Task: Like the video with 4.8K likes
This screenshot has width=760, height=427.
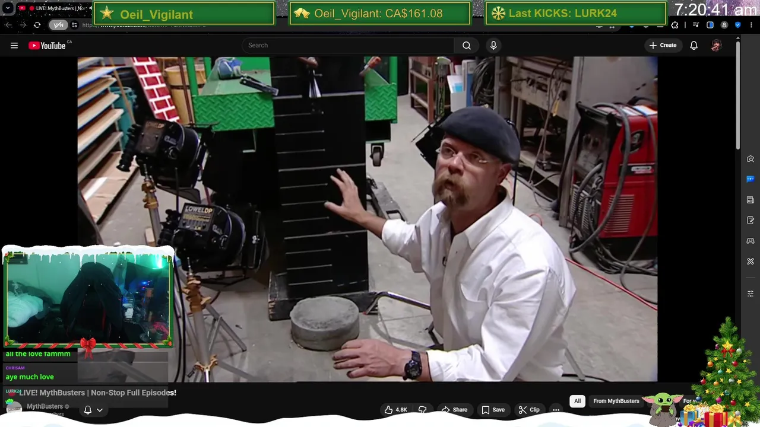Action: point(395,409)
